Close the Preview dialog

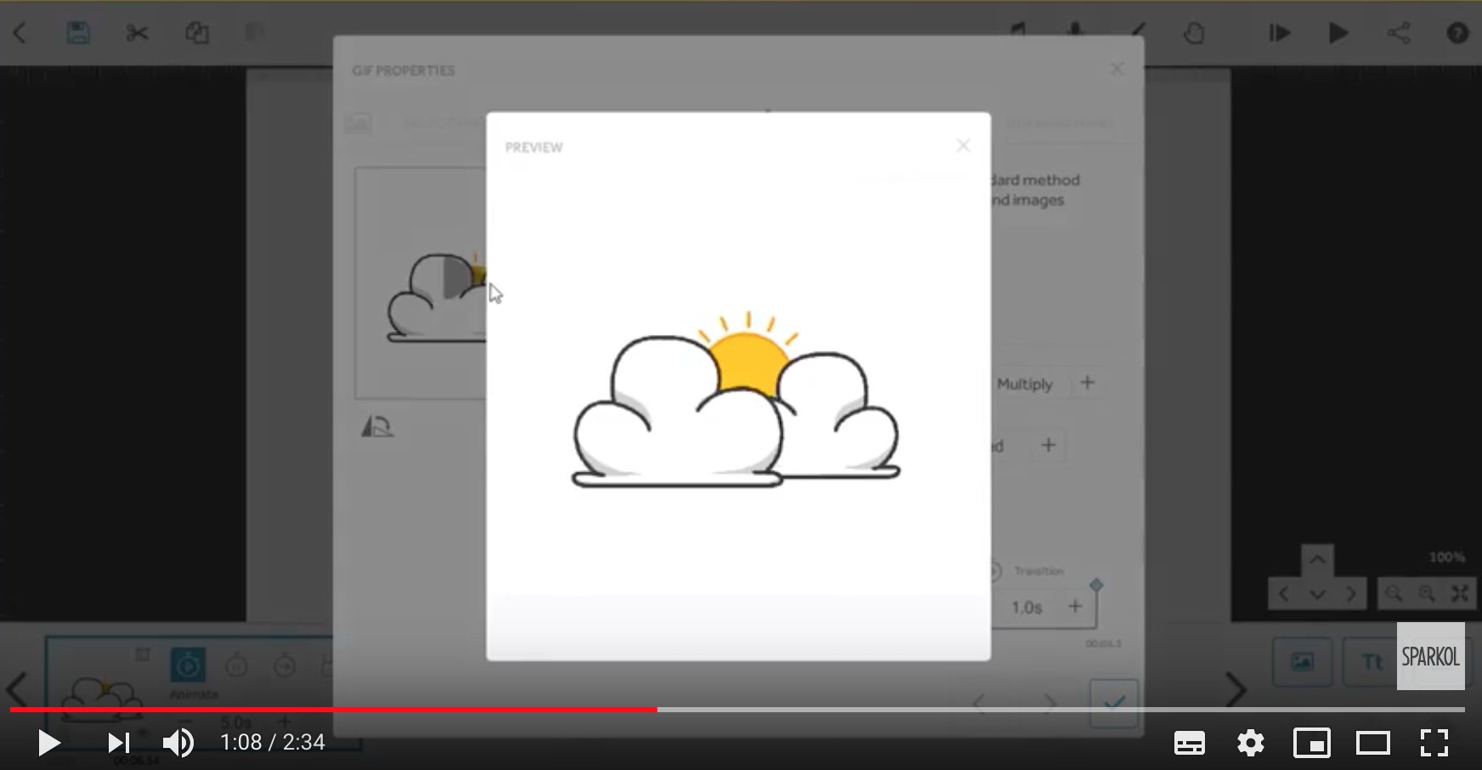click(963, 146)
